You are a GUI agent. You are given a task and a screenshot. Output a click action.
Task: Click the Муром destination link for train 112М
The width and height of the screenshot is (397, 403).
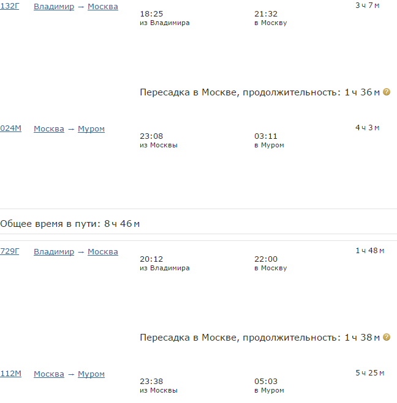91,374
